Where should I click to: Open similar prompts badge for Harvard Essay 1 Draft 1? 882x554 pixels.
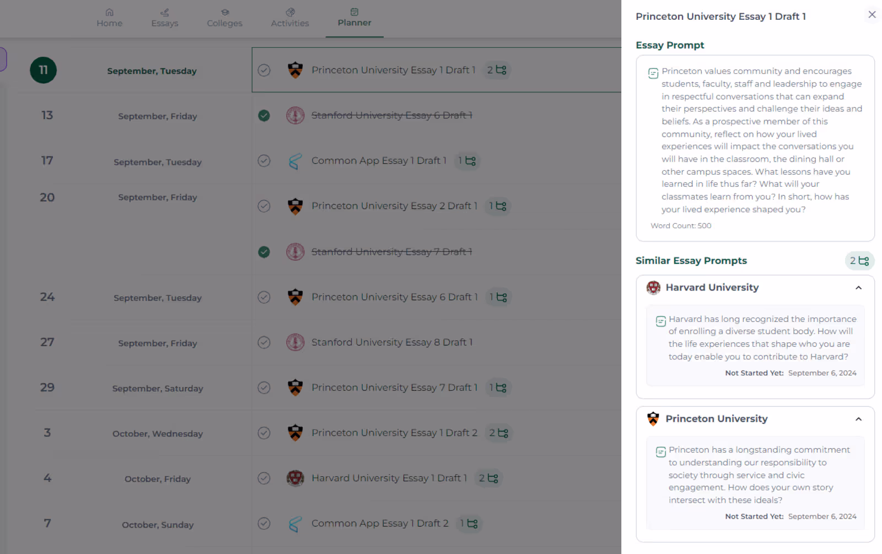[x=488, y=478]
